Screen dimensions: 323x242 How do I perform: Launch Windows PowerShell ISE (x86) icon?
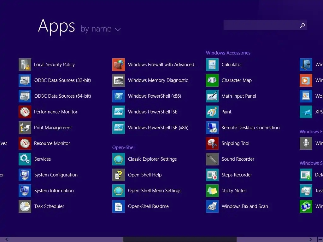coord(119,128)
